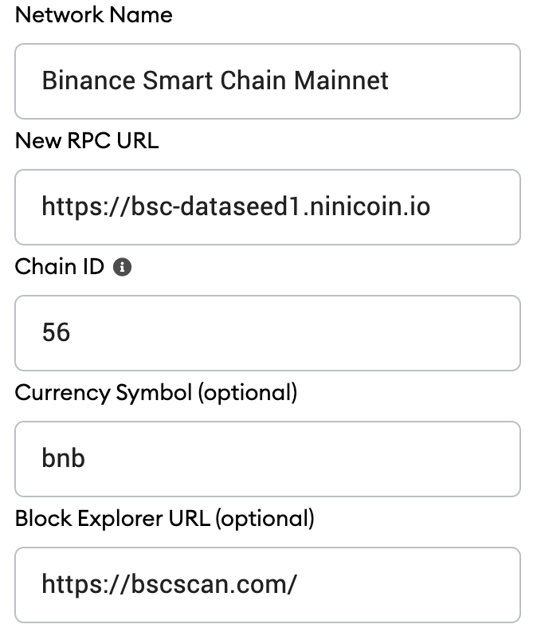
Task: Click the bsc-dataseed1 RPC address text
Action: 236,207
